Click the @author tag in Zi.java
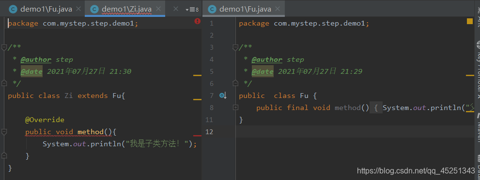Image resolution: width=480 pixels, height=180 pixels. [36, 59]
